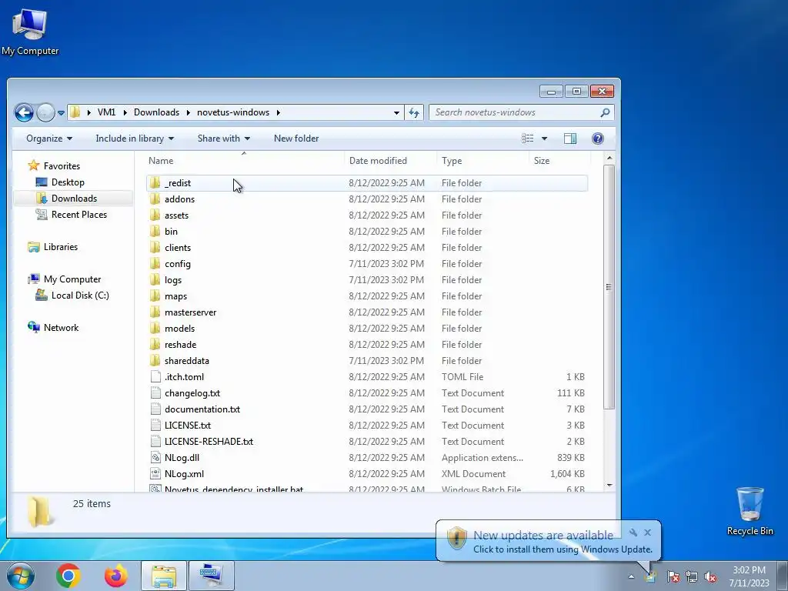This screenshot has width=788, height=591.
Task: Select LICENSE-RESHADE.txt file
Action: [x=367, y=441]
